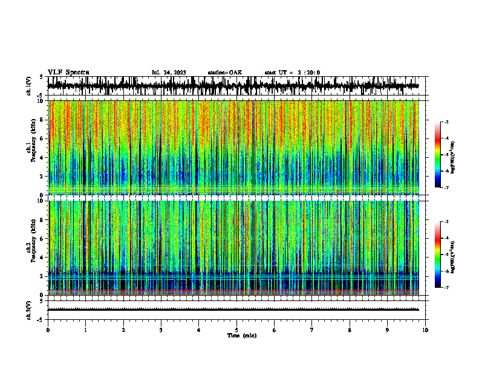This screenshot has width=479, height=370.
Task: Click the 0-minute tick on the time axis
Action: coord(48,330)
